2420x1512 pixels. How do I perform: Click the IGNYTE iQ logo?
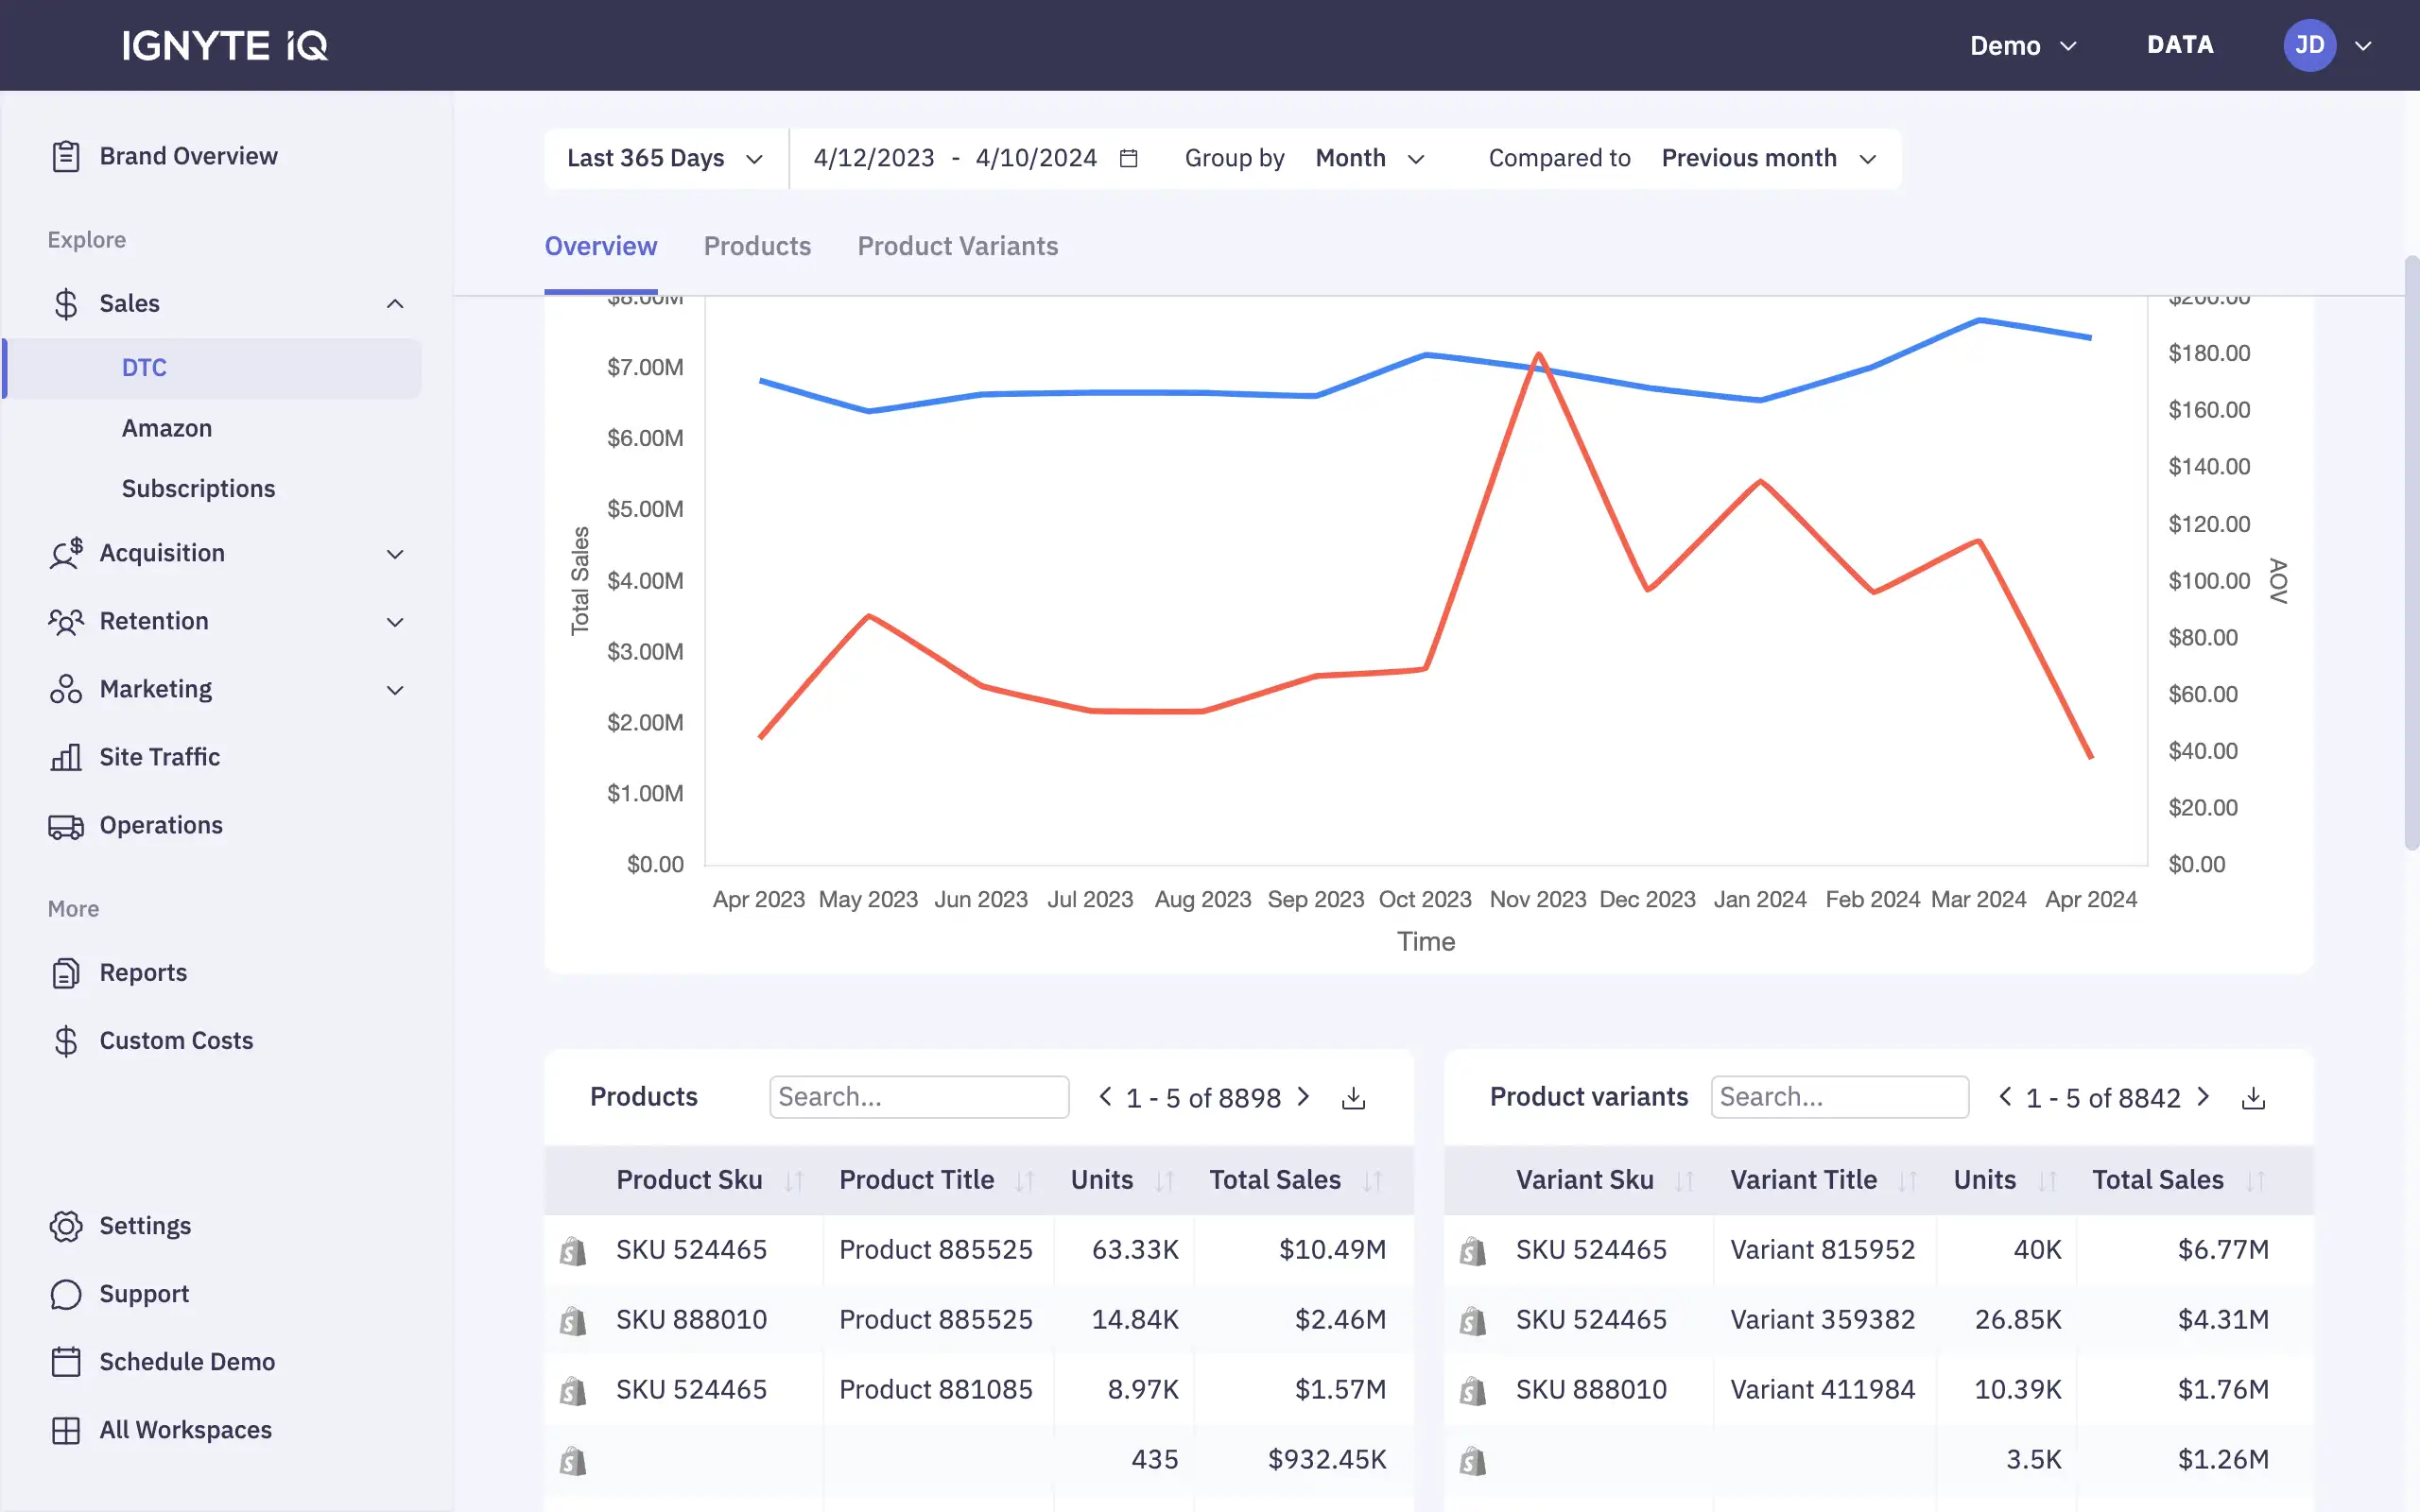pyautogui.click(x=225, y=45)
